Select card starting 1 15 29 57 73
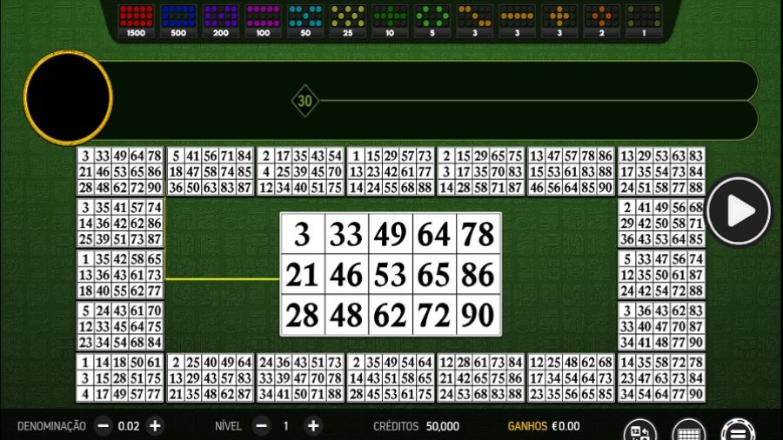 click(x=391, y=171)
